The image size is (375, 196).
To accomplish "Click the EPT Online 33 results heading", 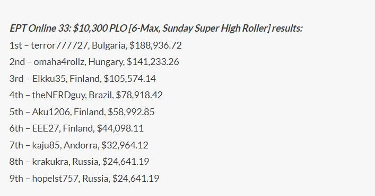I will 156,29.
